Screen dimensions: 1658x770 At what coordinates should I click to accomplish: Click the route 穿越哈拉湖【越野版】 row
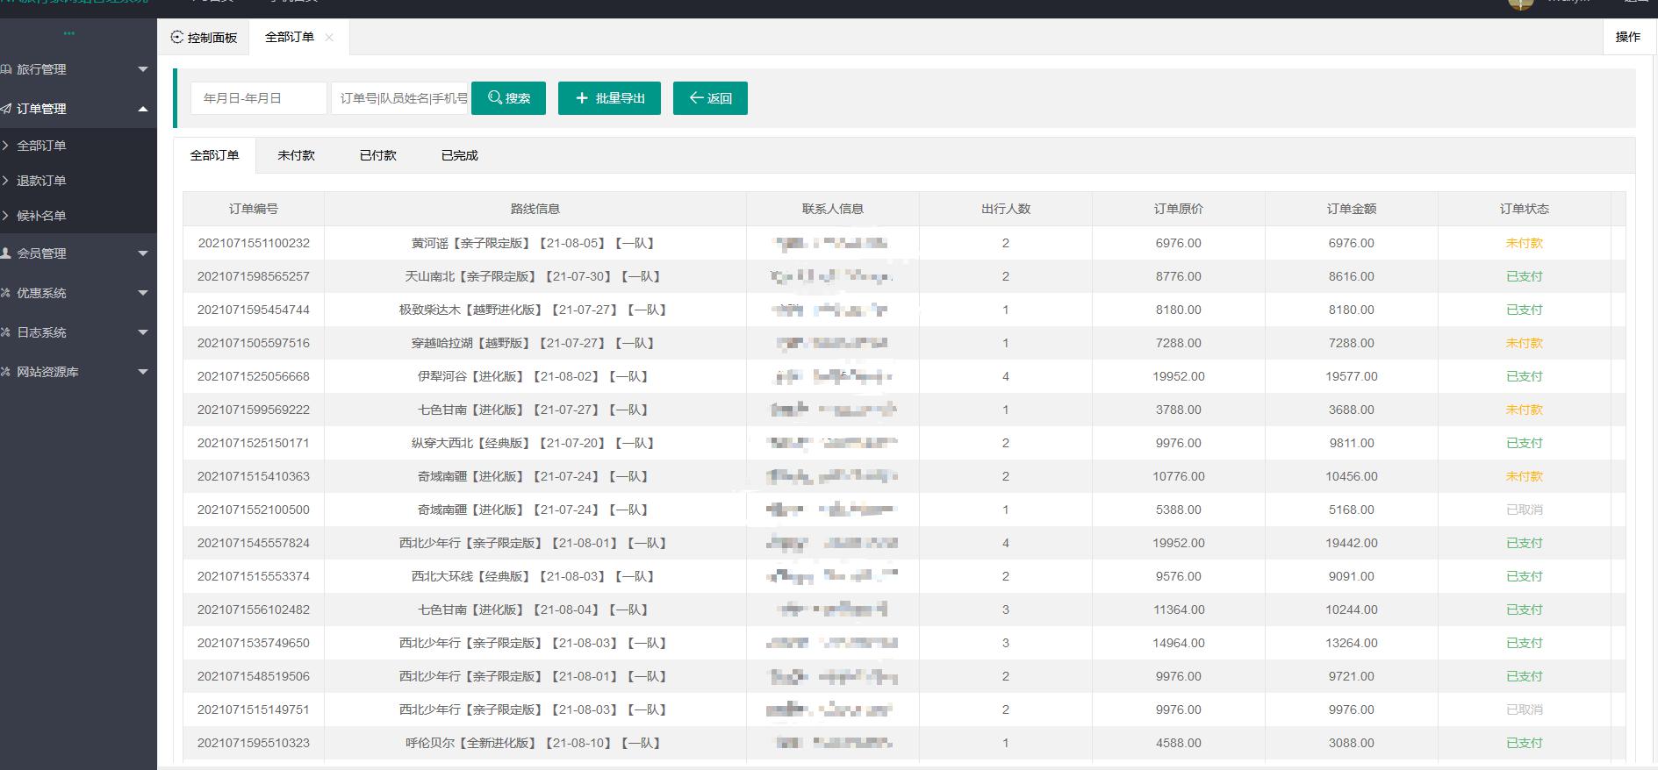(x=904, y=343)
